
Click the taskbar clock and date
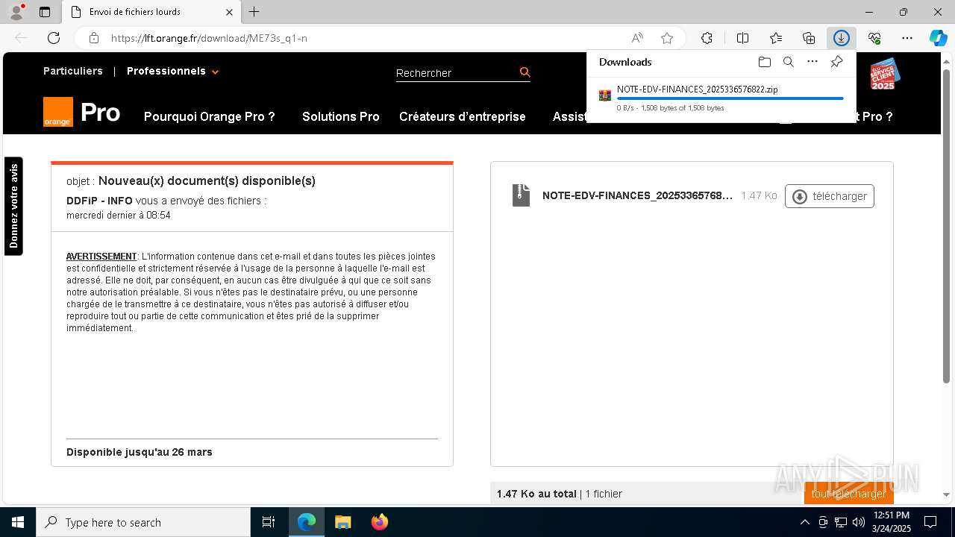892,522
